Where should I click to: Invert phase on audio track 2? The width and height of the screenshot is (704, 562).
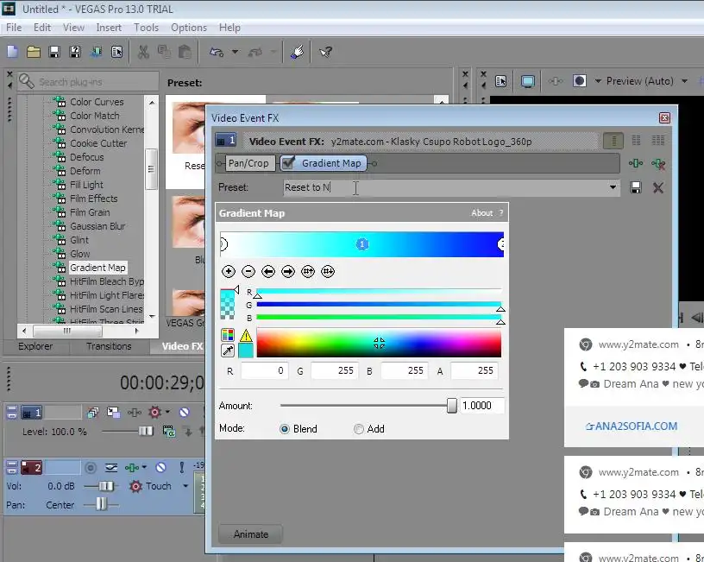[111, 468]
